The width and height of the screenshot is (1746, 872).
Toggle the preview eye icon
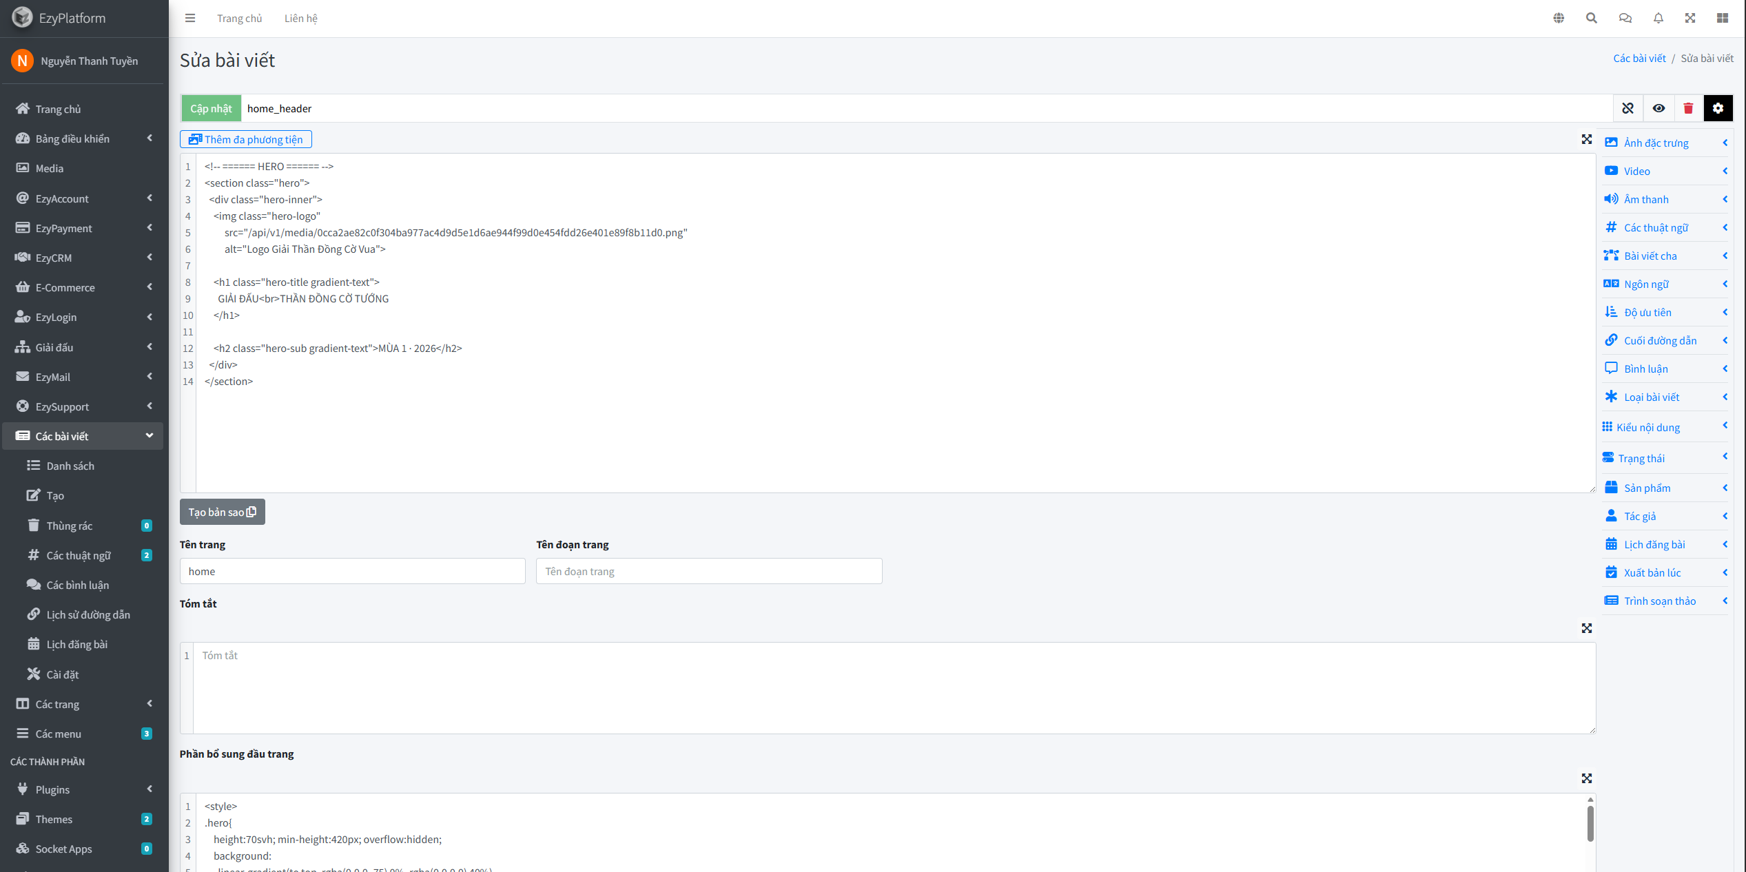coord(1658,108)
